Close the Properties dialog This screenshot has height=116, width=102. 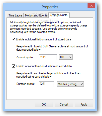click(91, 6)
